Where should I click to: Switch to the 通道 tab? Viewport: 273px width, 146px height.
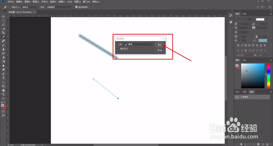(245, 92)
